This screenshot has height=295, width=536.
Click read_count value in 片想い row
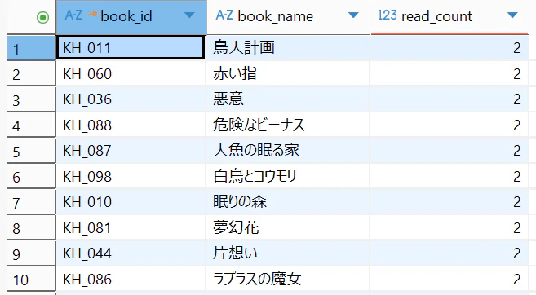pyautogui.click(x=517, y=253)
